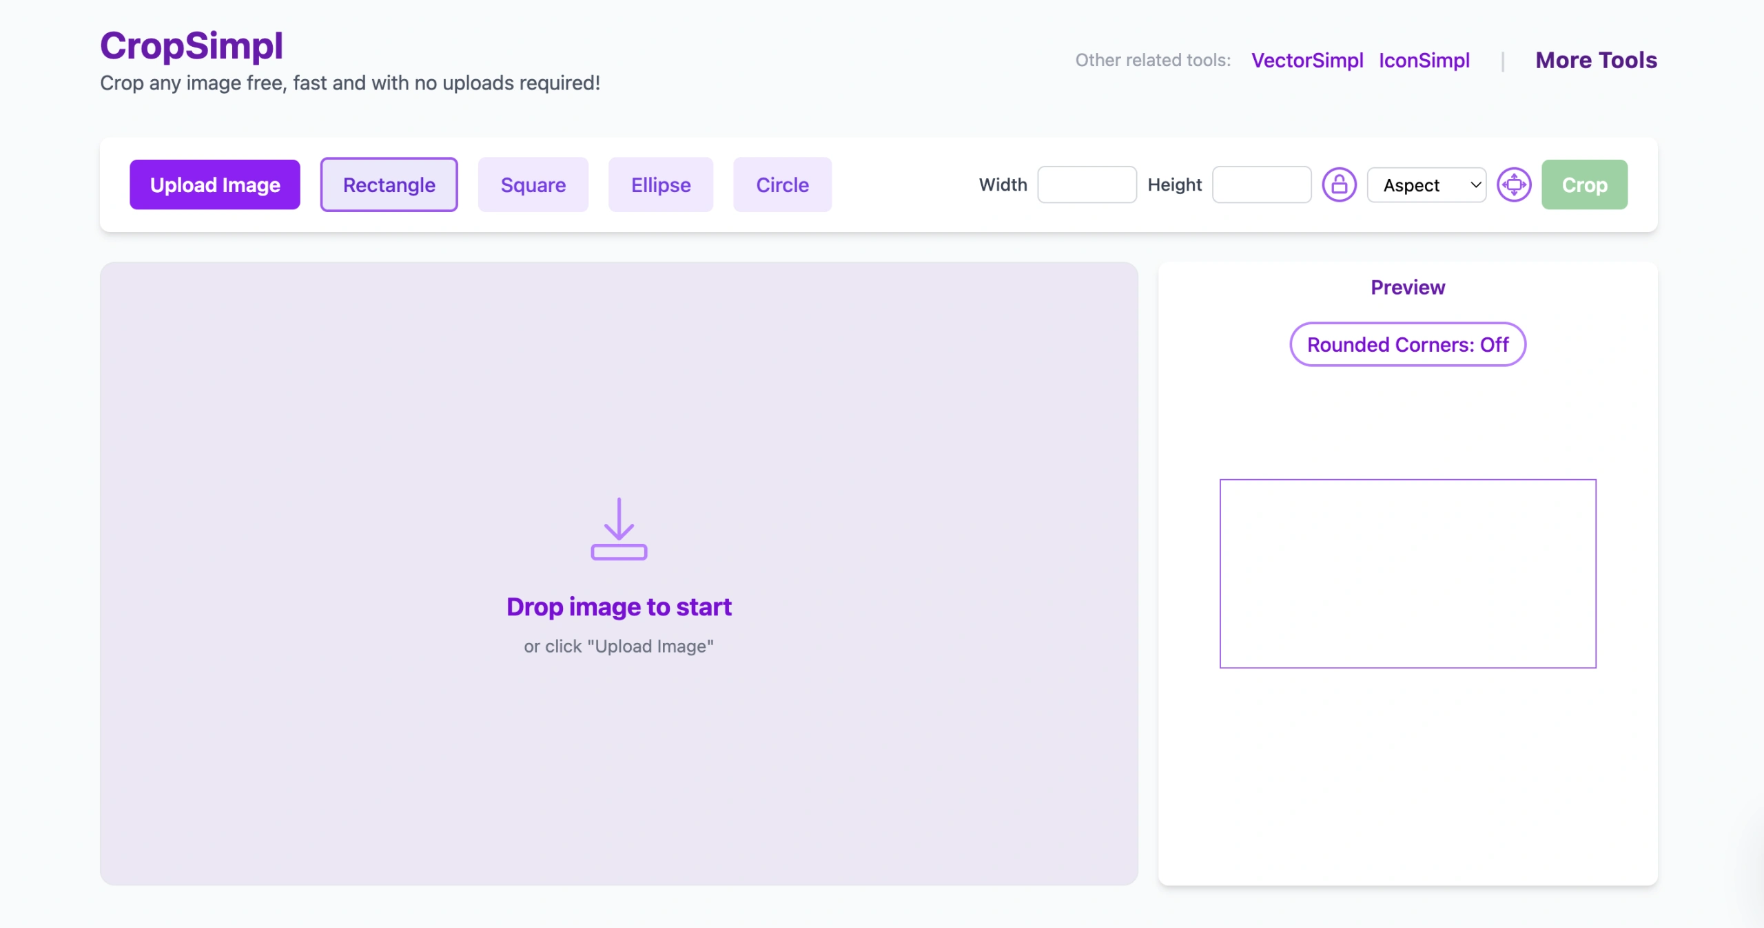Click into the Width input field
The width and height of the screenshot is (1764, 928).
[1087, 184]
